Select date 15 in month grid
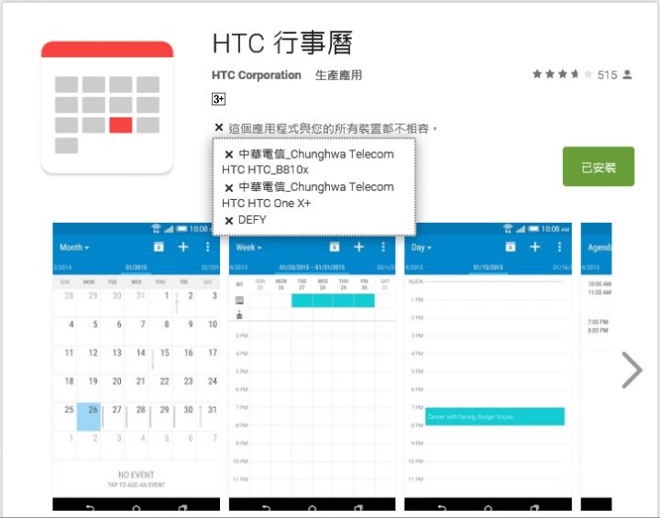 click(x=165, y=352)
